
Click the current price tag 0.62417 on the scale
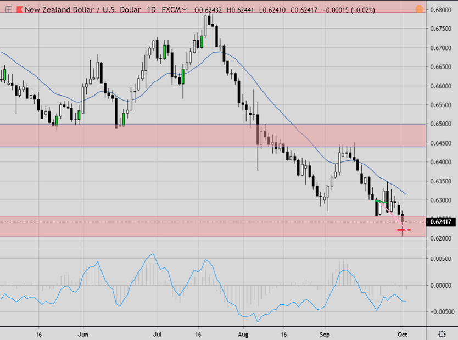click(x=441, y=222)
